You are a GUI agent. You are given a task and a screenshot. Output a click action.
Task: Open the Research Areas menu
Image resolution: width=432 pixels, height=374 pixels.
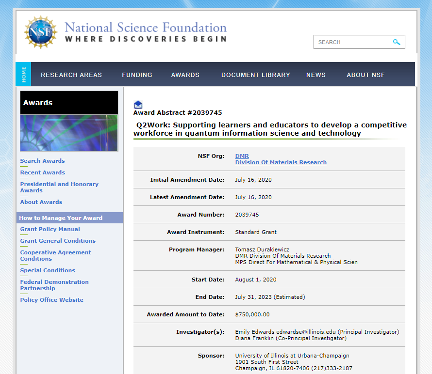point(71,75)
